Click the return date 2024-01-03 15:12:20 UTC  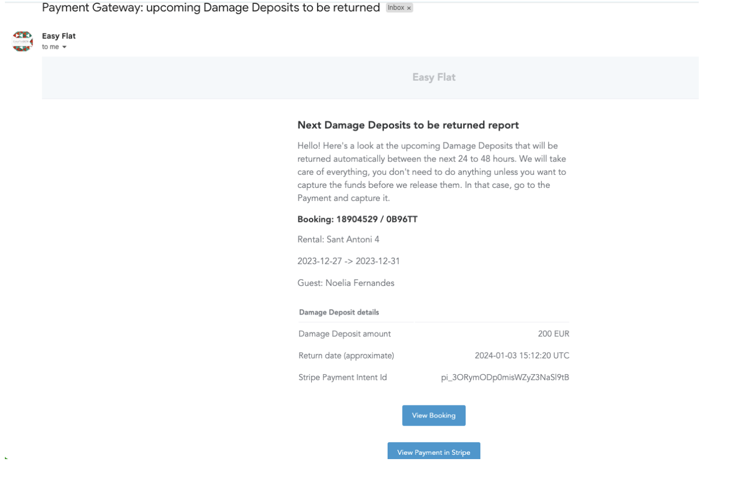coord(520,355)
